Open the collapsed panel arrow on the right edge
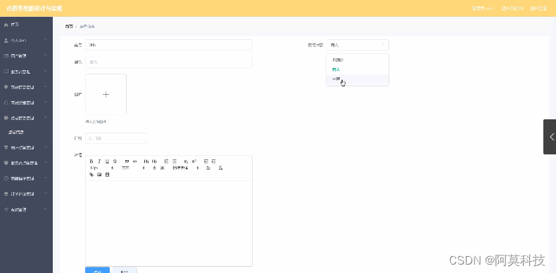The width and height of the screenshot is (556, 273). (550, 136)
